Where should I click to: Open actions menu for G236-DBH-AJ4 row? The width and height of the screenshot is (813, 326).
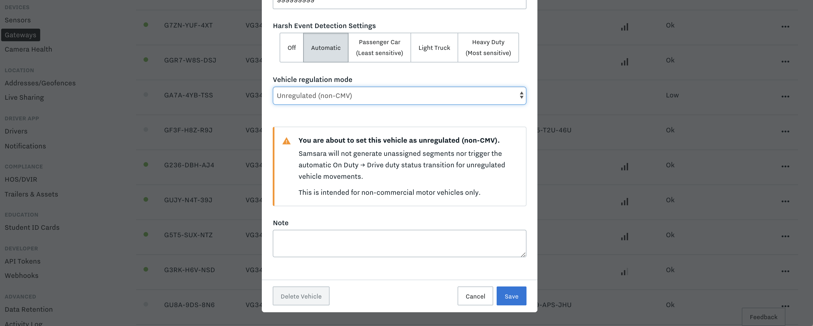785,167
